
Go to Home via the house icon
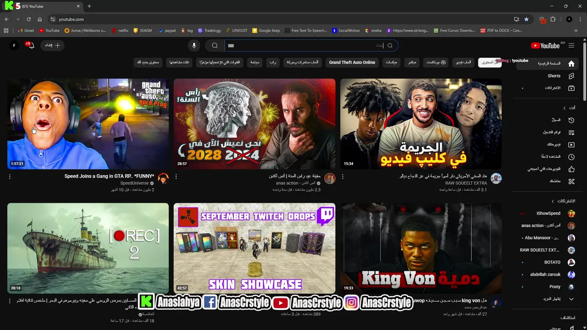click(571, 64)
